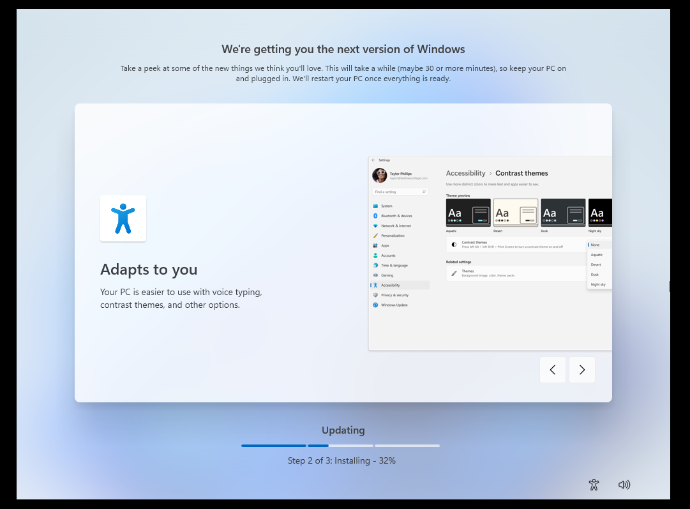Screen dimensions: 690x509
Task: Click the Night sky theme preview thumbnail
Action: (x=600, y=213)
